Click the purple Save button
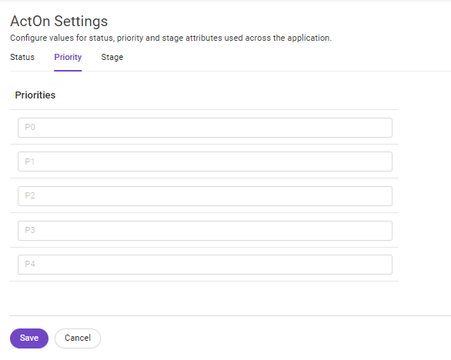This screenshot has height=360, width=451. [29, 338]
